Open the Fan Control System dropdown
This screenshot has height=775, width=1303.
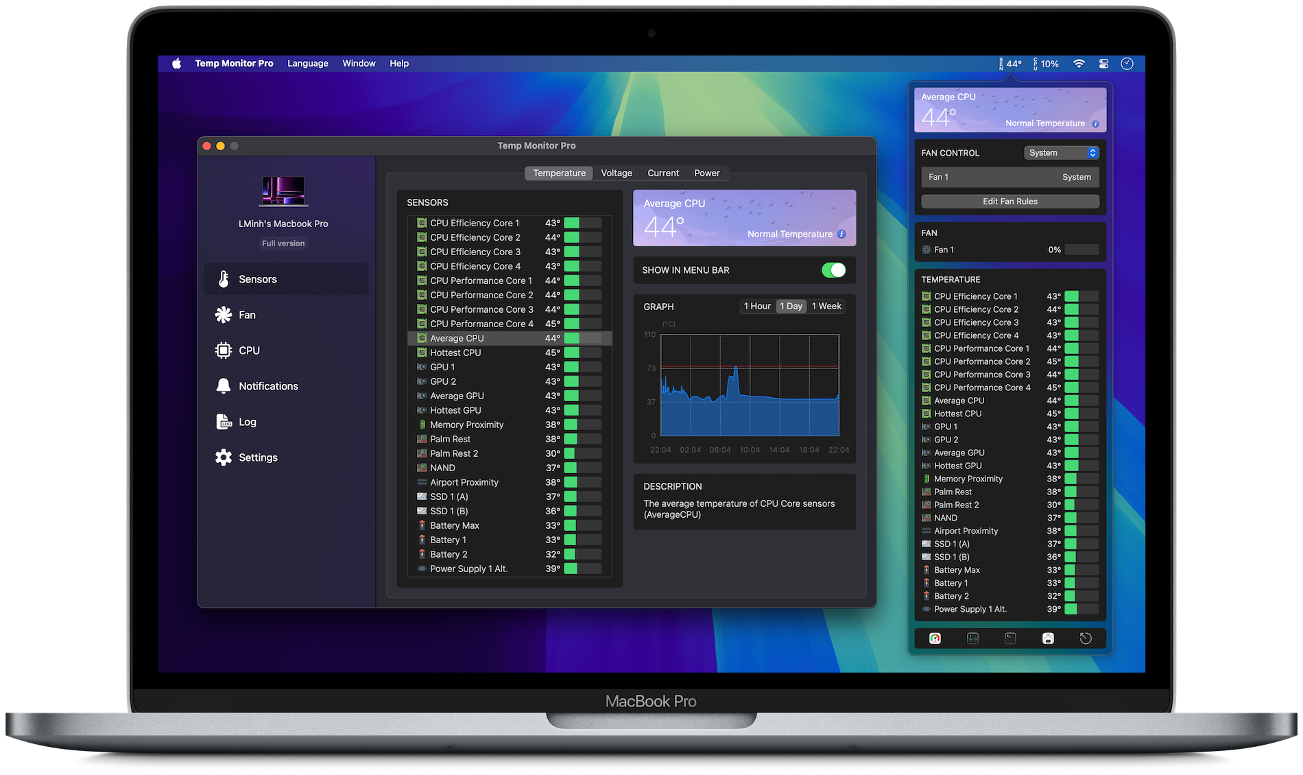(x=1062, y=153)
